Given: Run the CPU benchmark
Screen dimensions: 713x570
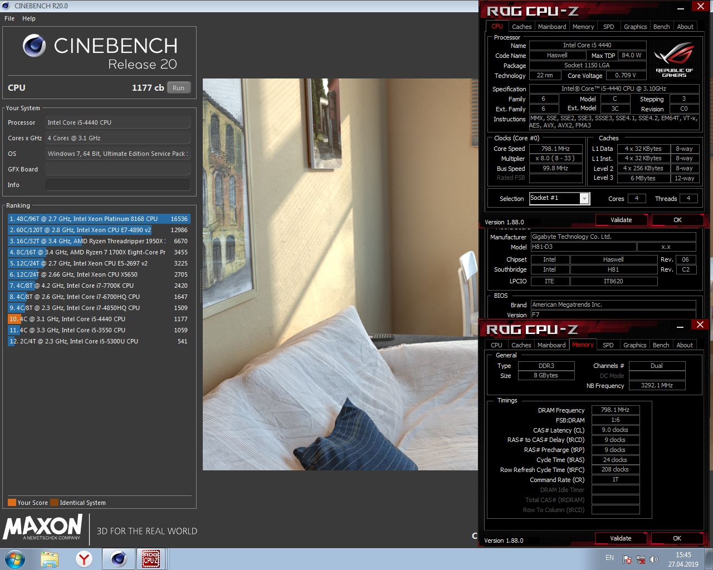Looking at the screenshot, I should (x=178, y=88).
